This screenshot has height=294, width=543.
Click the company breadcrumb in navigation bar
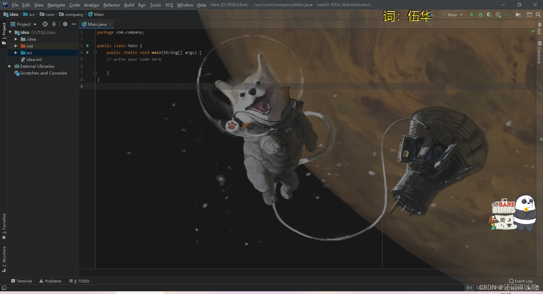pos(71,14)
